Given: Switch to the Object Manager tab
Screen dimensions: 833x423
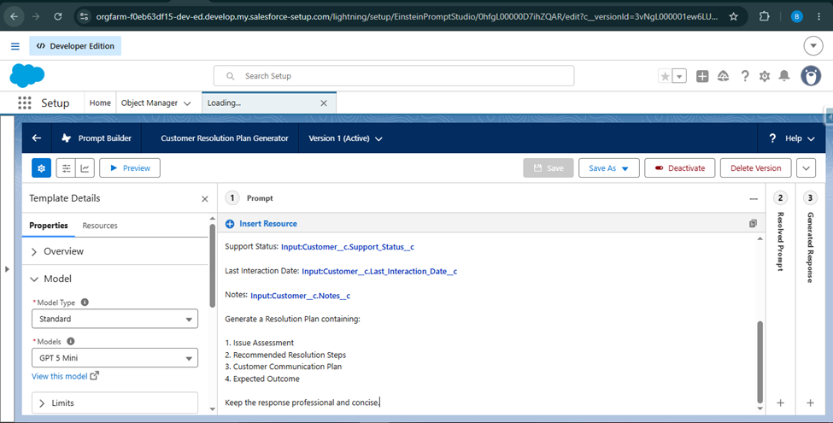Looking at the screenshot, I should tap(150, 103).
